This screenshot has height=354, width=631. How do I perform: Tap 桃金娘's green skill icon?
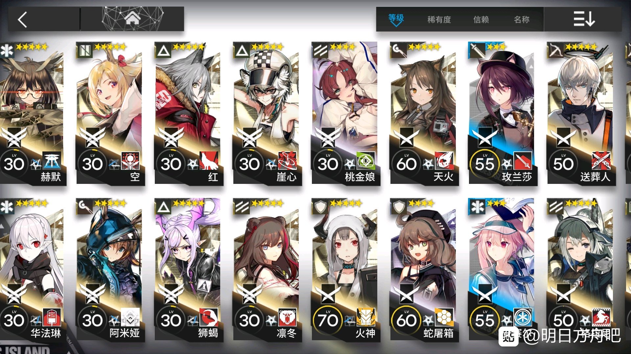(x=366, y=161)
